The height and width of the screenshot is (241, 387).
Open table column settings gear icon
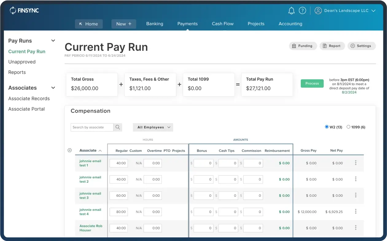70,150
